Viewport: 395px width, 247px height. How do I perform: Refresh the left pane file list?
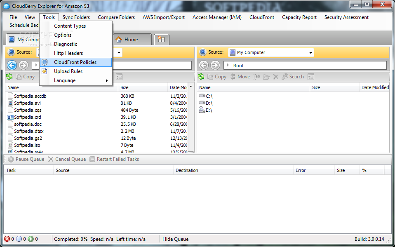pyautogui.click(x=9, y=77)
